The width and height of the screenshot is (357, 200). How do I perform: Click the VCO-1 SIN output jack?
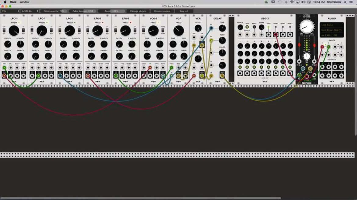pyautogui.click(x=144, y=76)
